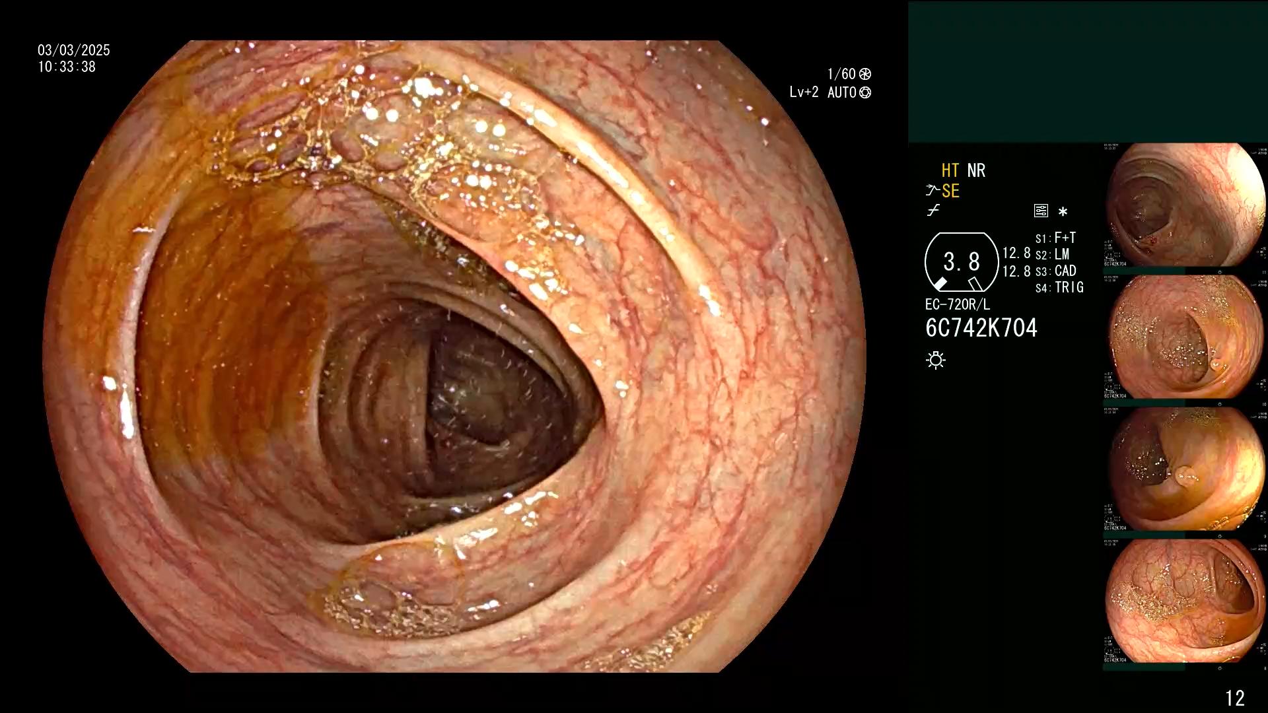The height and width of the screenshot is (713, 1268).
Task: Click the lamp light bulb icon
Action: click(x=936, y=360)
